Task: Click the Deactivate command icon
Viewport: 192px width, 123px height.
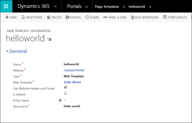Action: click(x=23, y=17)
